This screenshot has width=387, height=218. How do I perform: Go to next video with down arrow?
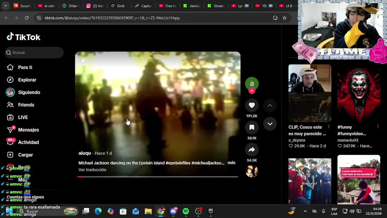click(x=270, y=124)
